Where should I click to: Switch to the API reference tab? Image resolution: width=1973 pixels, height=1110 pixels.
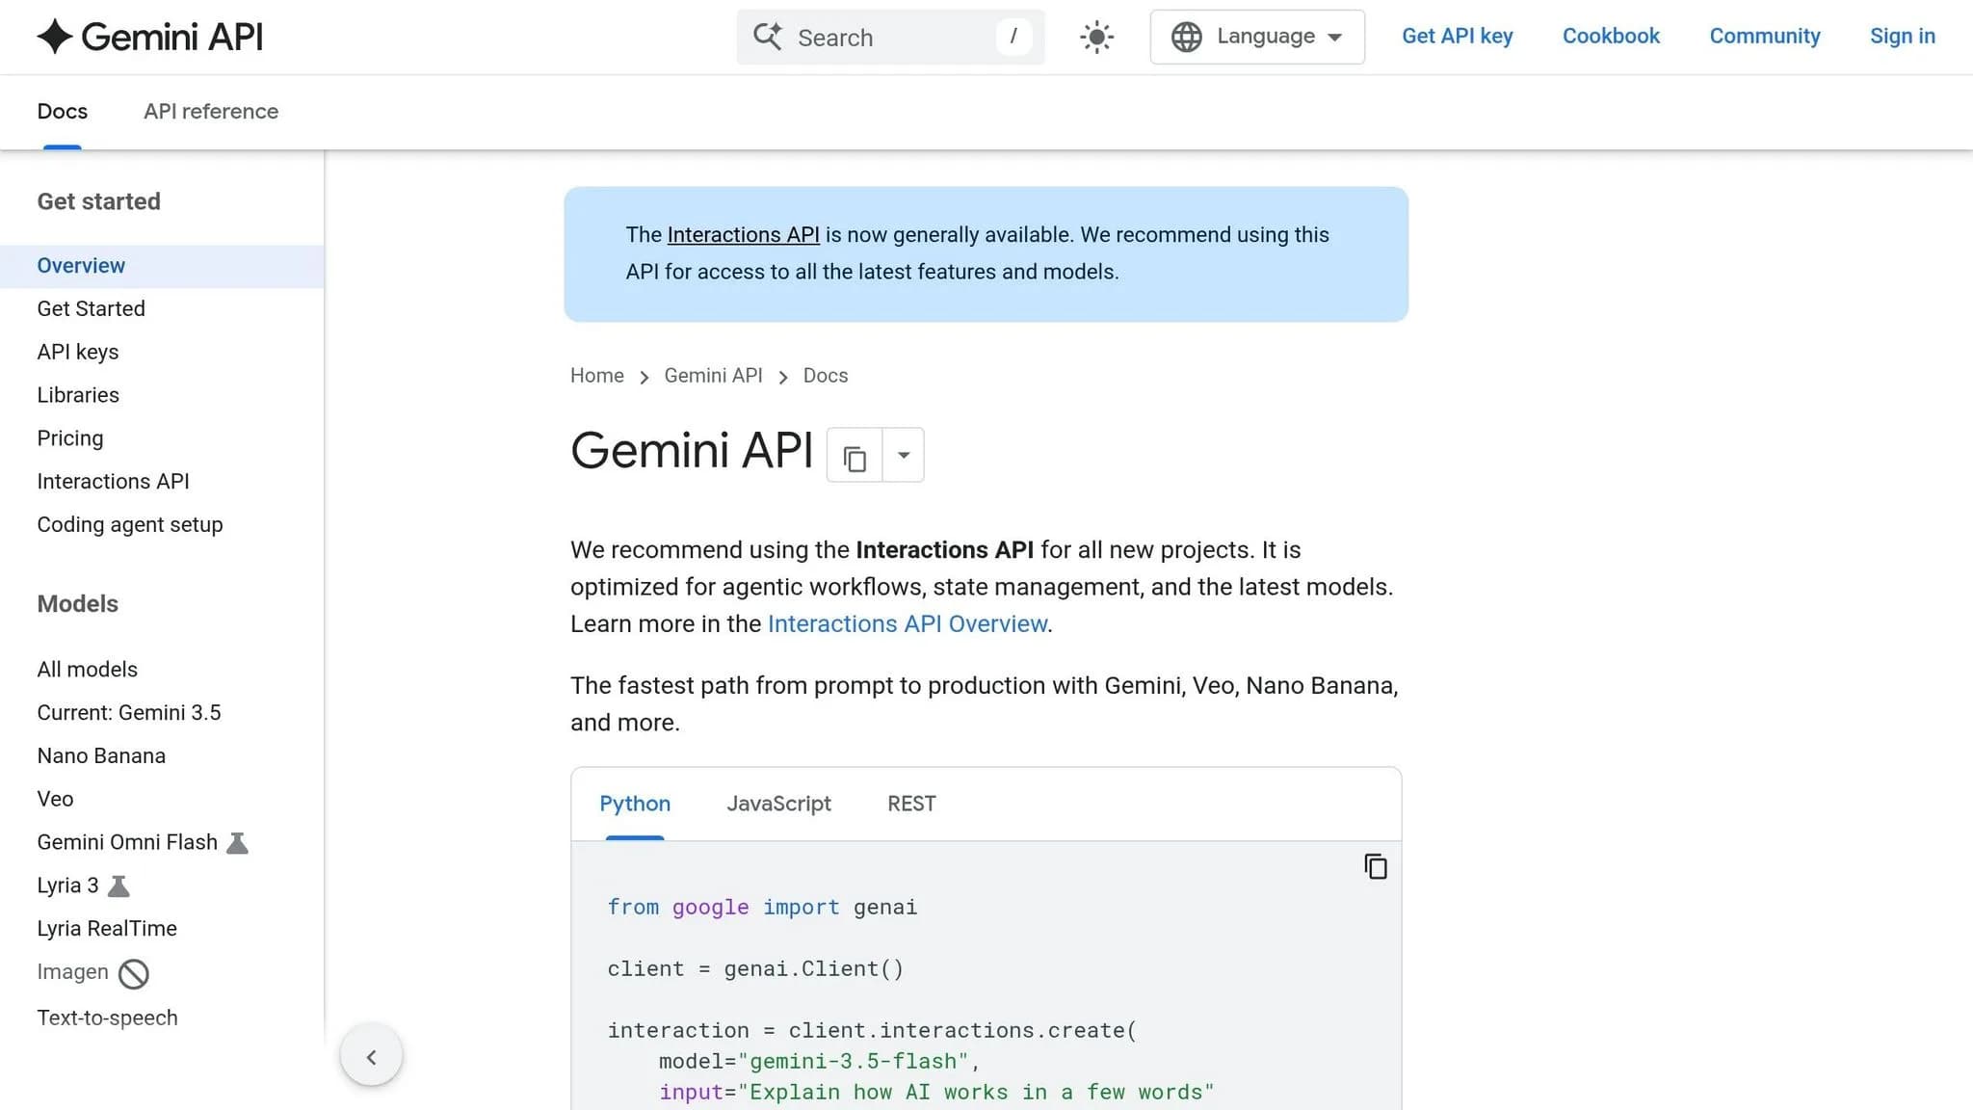(211, 112)
